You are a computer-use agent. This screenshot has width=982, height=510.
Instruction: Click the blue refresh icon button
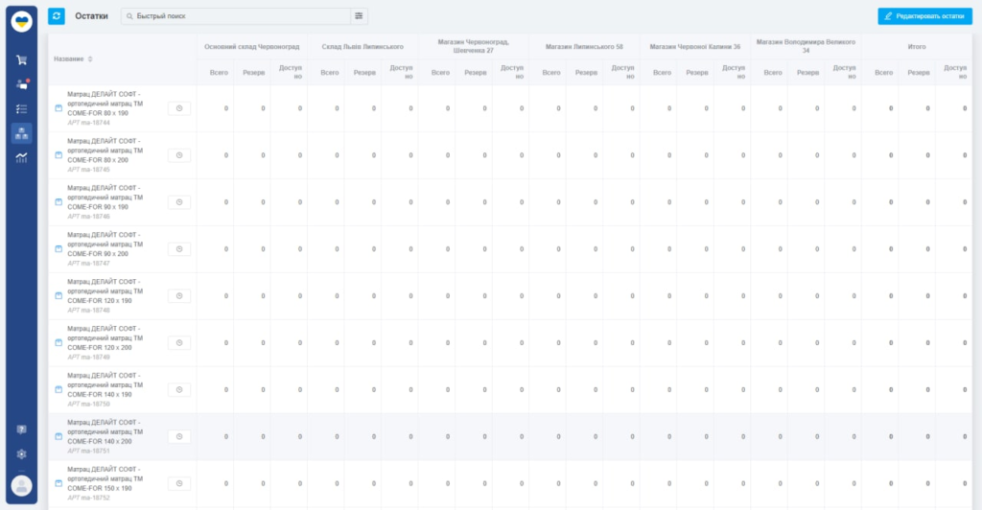click(x=57, y=16)
